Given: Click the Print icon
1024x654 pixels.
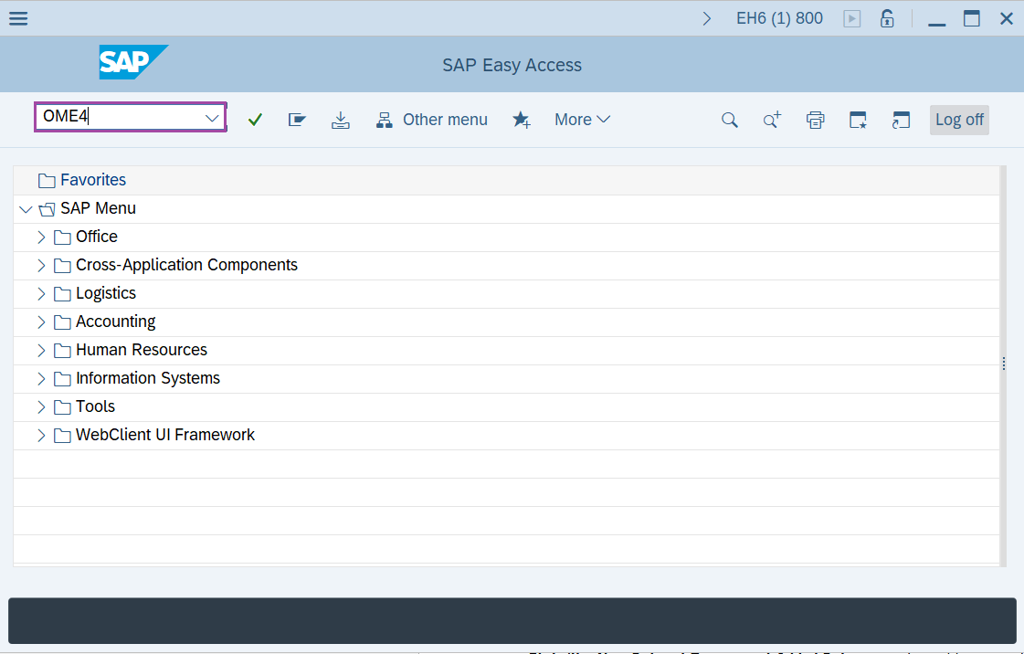Looking at the screenshot, I should 816,120.
